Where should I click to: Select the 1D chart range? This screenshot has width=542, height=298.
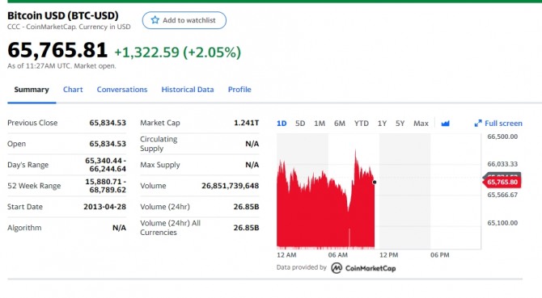pos(282,123)
